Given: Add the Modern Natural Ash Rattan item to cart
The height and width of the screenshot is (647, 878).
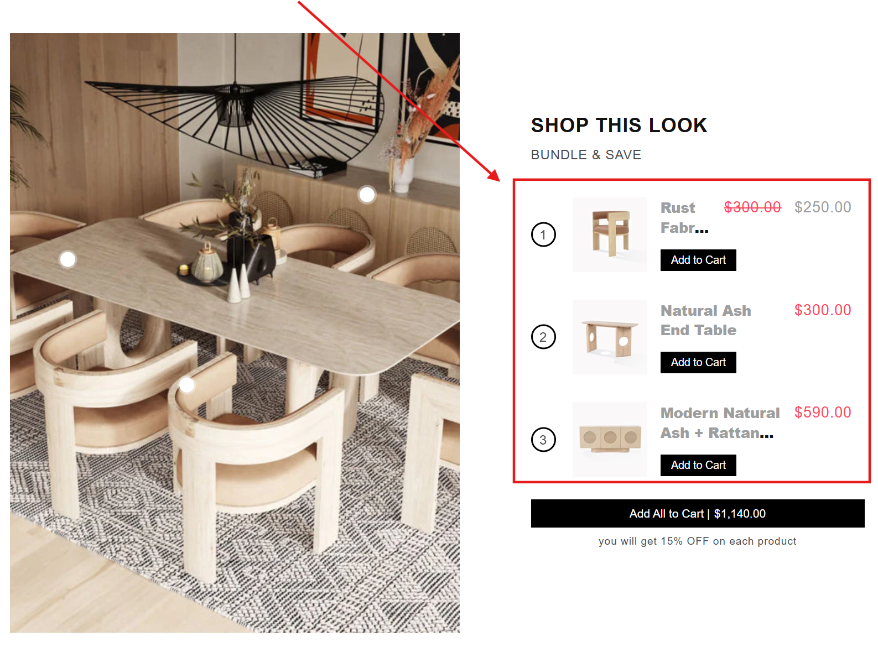Looking at the screenshot, I should (698, 465).
